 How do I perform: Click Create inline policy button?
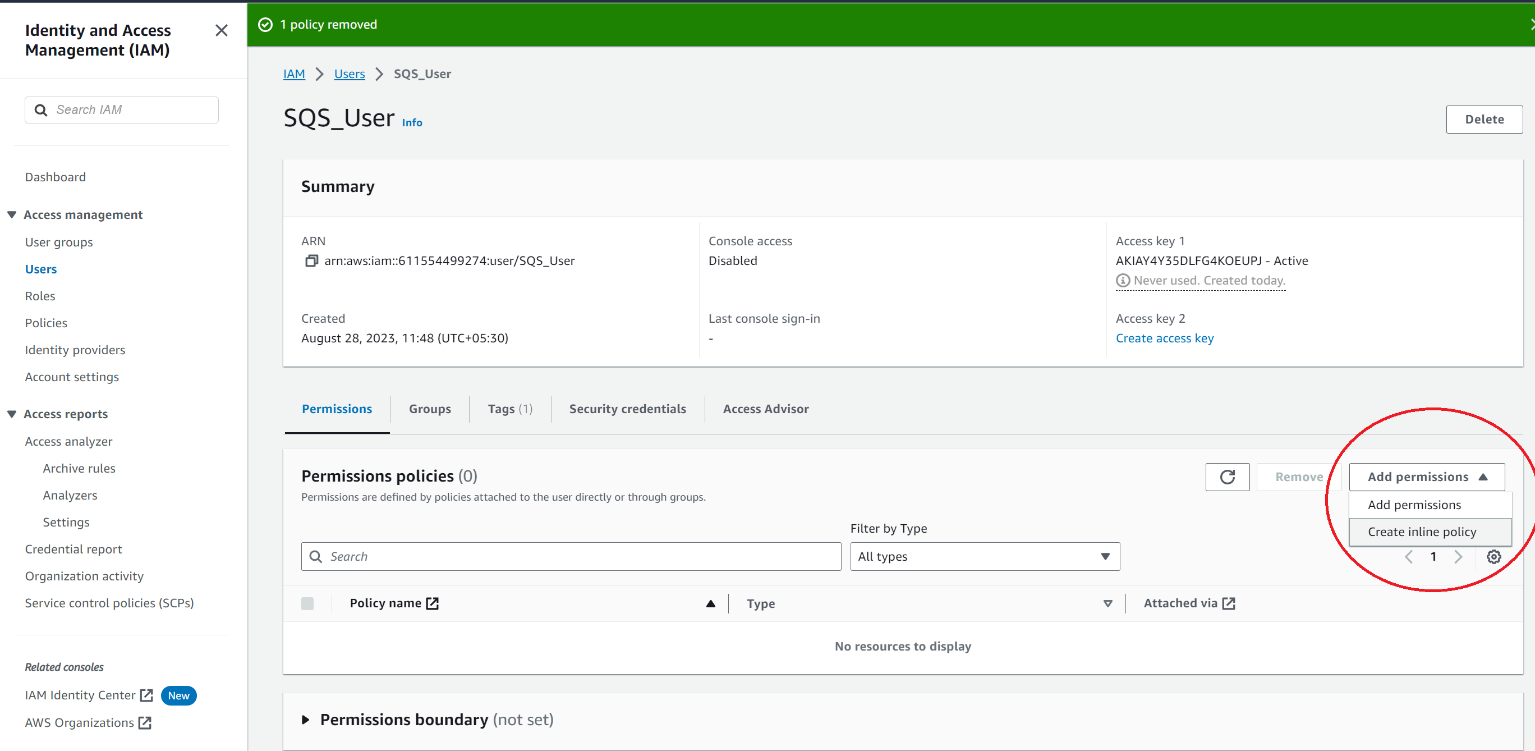coord(1422,530)
